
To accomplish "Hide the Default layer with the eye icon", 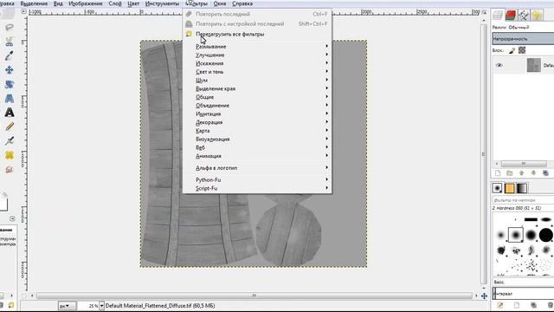I will click(499, 66).
